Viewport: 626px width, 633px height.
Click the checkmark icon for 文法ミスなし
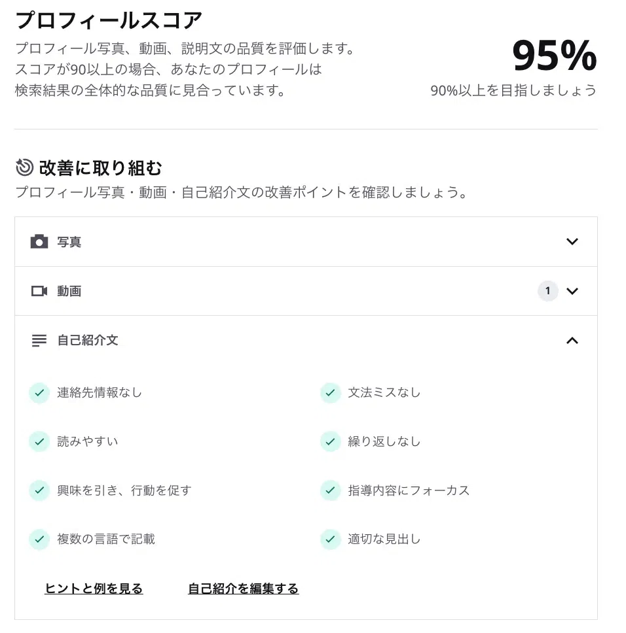coord(330,392)
